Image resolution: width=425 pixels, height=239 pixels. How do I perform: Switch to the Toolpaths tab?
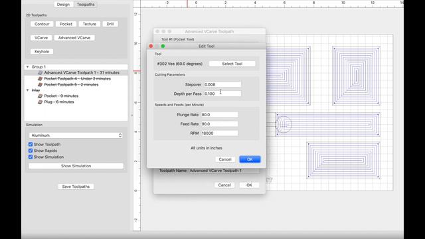(86, 5)
